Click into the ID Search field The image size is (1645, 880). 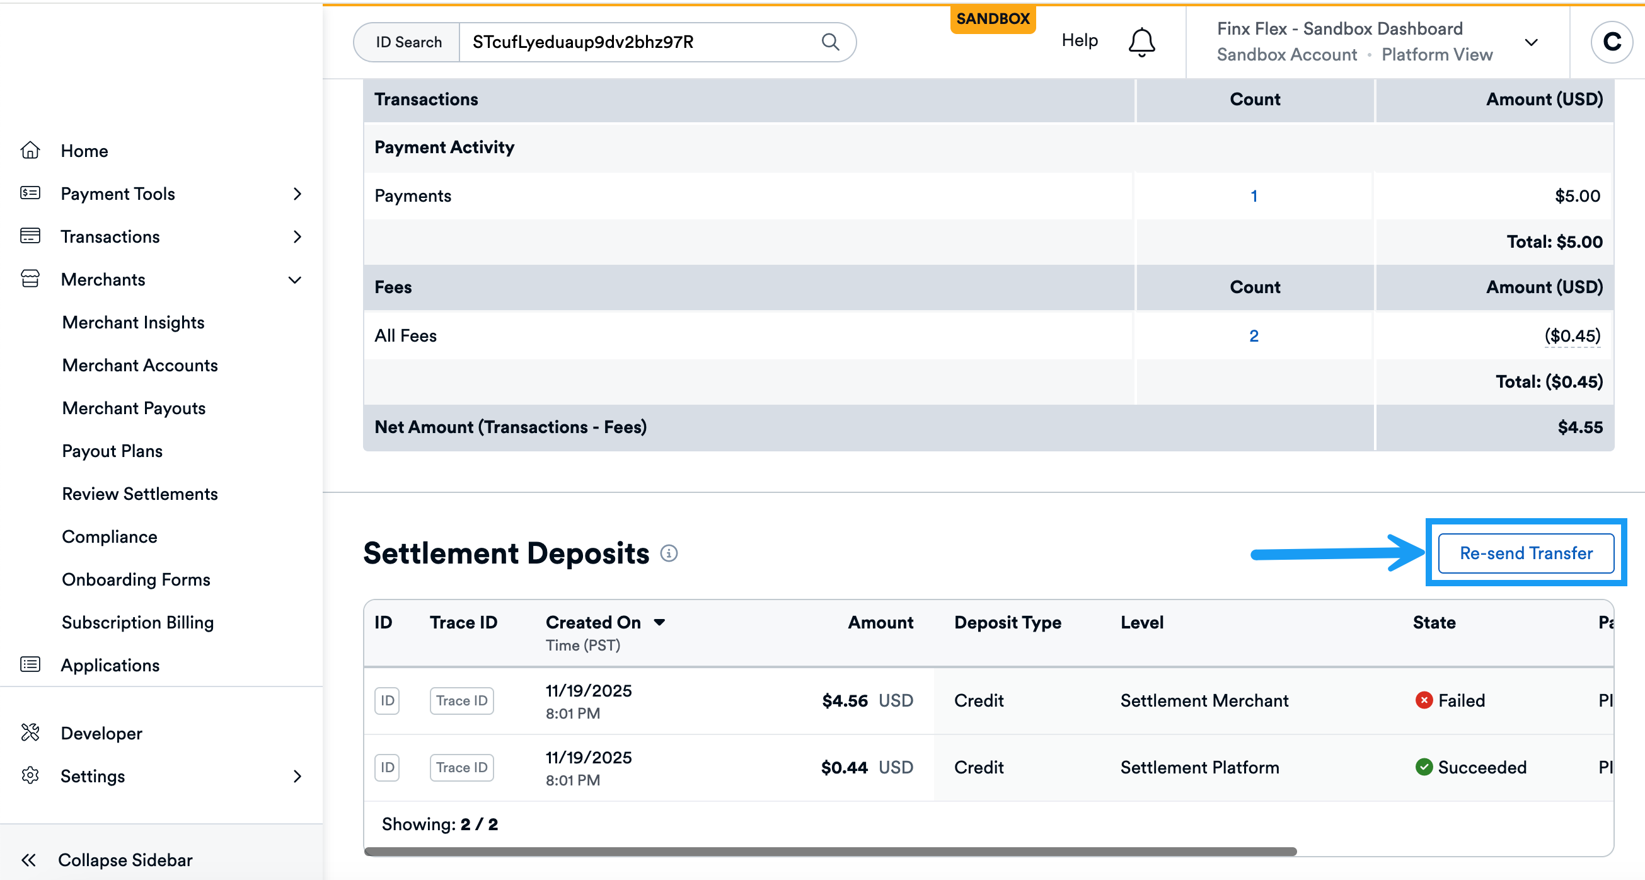tap(638, 42)
